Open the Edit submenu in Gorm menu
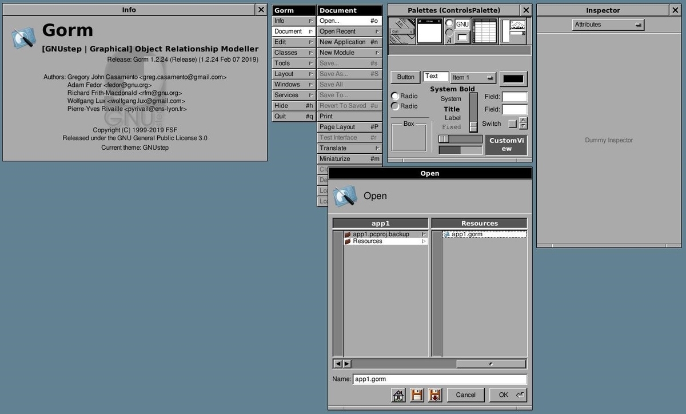Viewport: 686px width, 414px height. [x=294, y=42]
